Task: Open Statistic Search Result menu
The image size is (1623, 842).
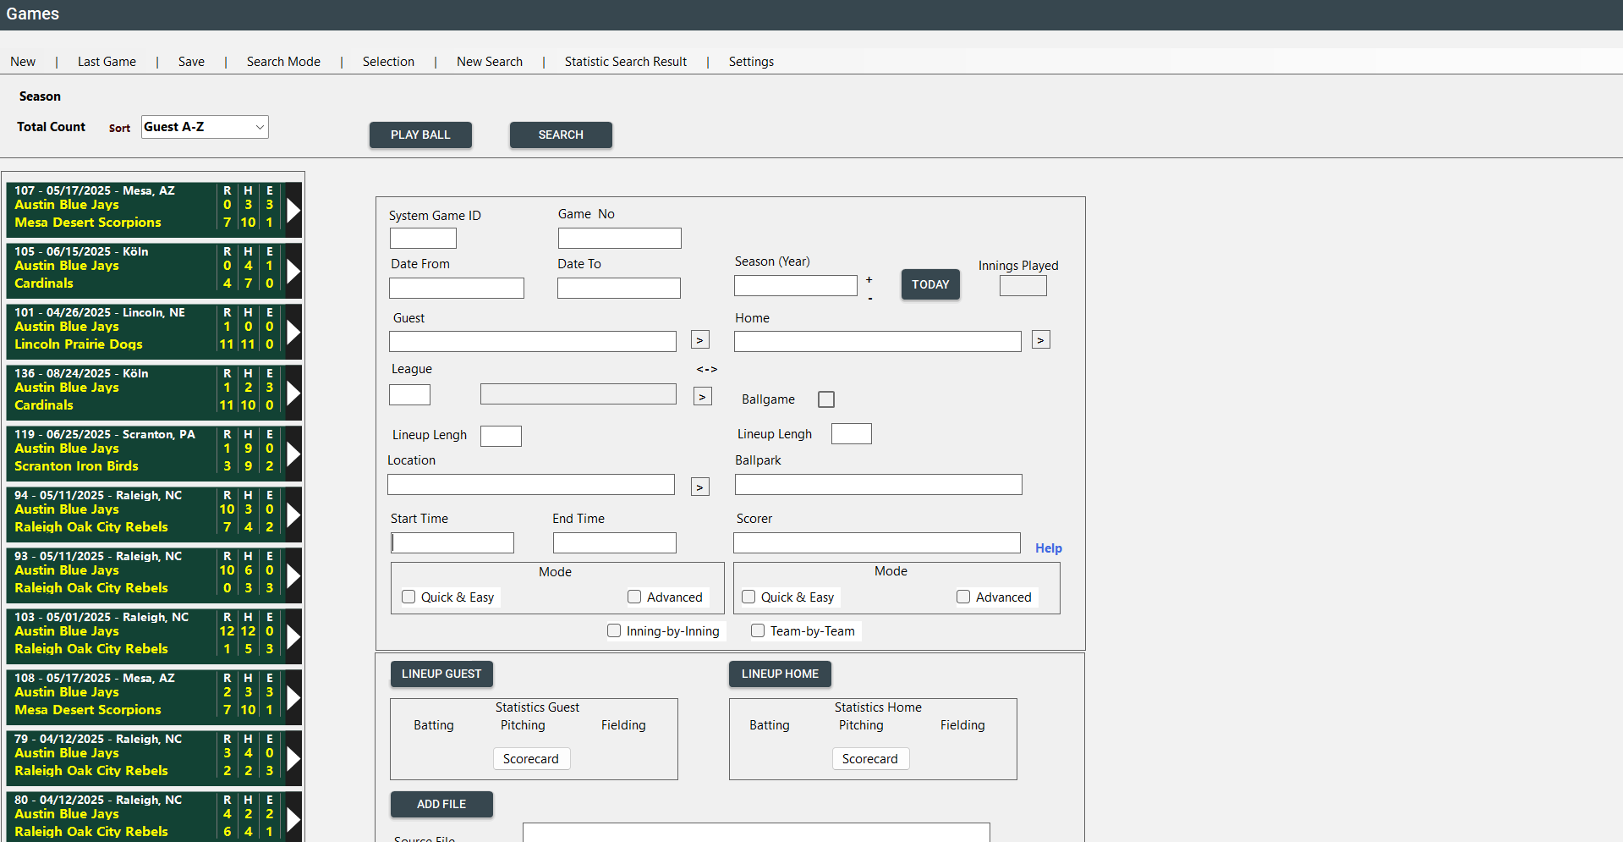Action: pos(625,62)
